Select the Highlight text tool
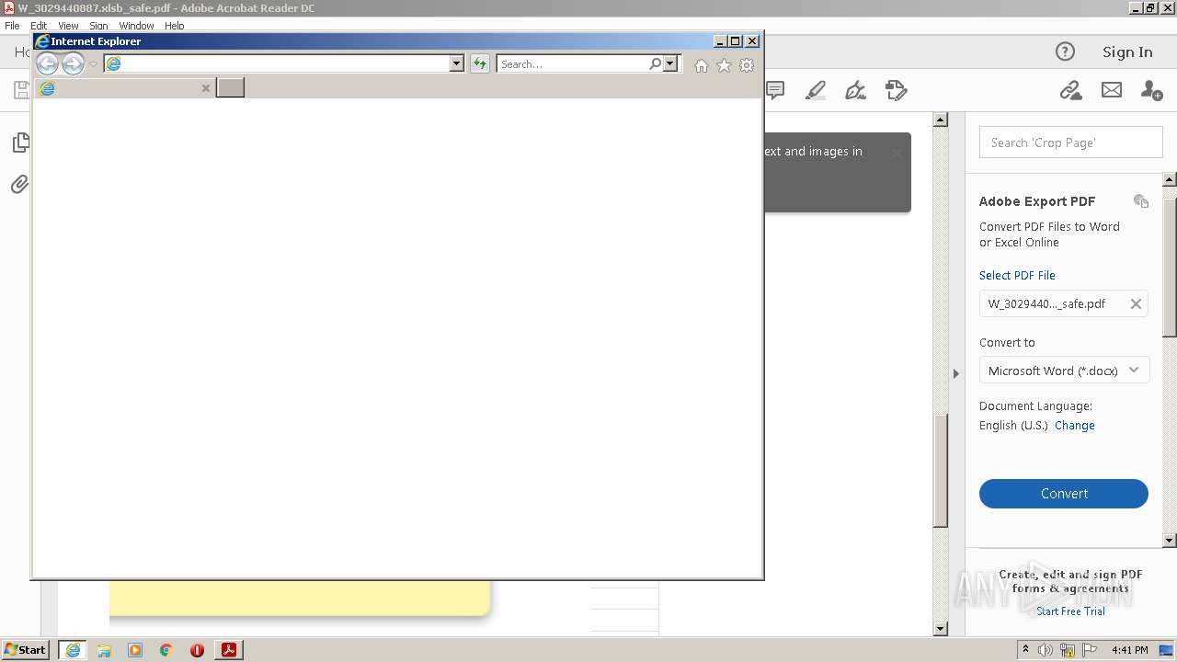The width and height of the screenshot is (1177, 662). (815, 90)
